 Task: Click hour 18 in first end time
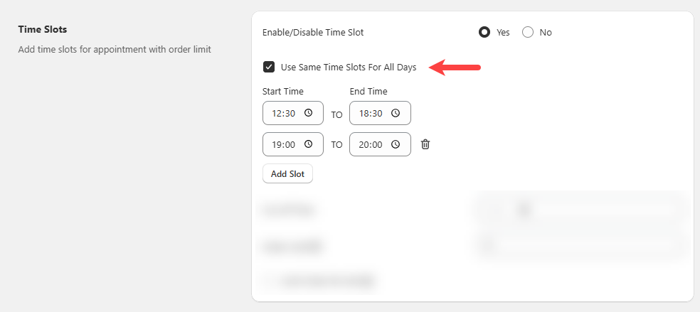coord(364,113)
